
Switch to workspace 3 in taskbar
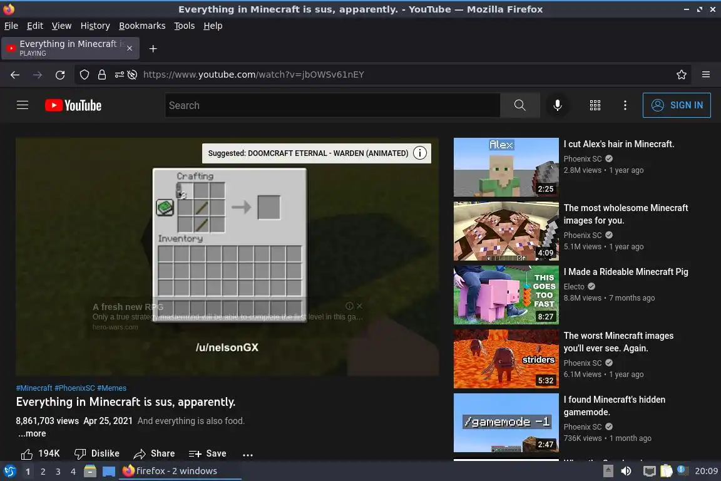click(58, 472)
